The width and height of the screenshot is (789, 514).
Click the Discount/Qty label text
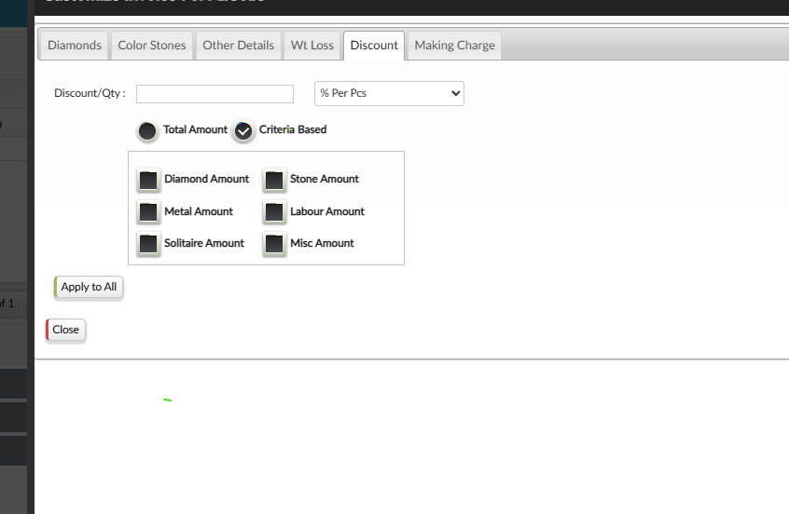click(90, 94)
